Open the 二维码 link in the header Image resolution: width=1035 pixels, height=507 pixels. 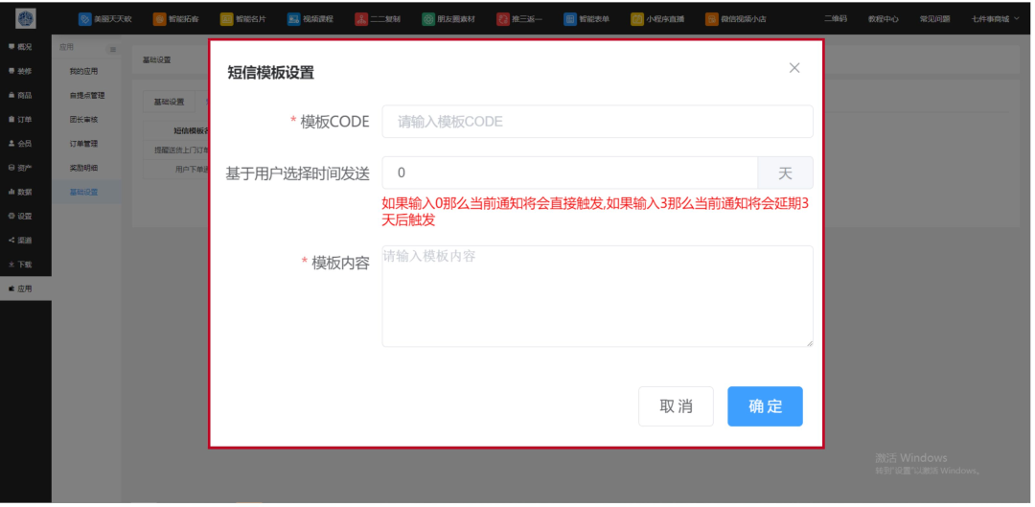(835, 19)
